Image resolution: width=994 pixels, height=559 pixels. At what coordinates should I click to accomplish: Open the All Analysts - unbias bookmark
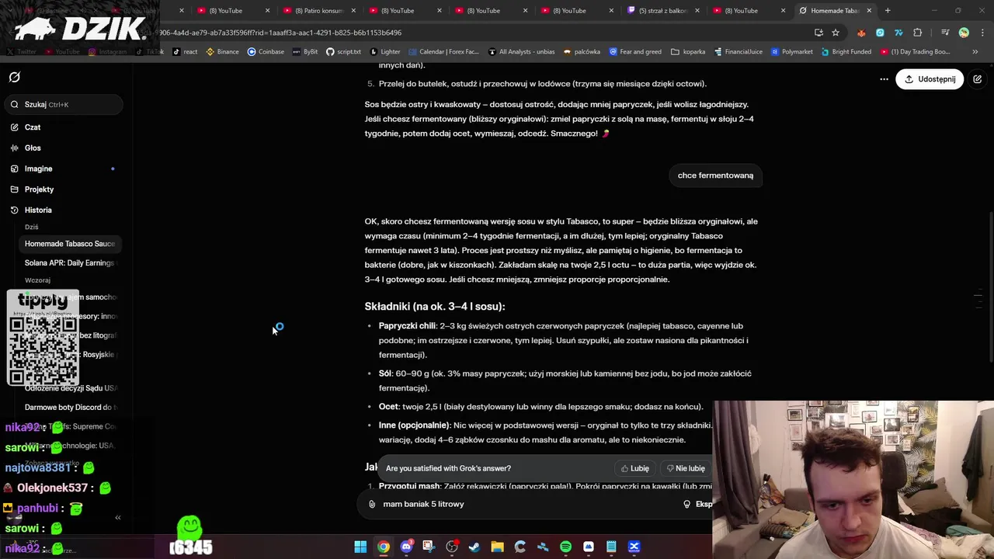(x=521, y=52)
